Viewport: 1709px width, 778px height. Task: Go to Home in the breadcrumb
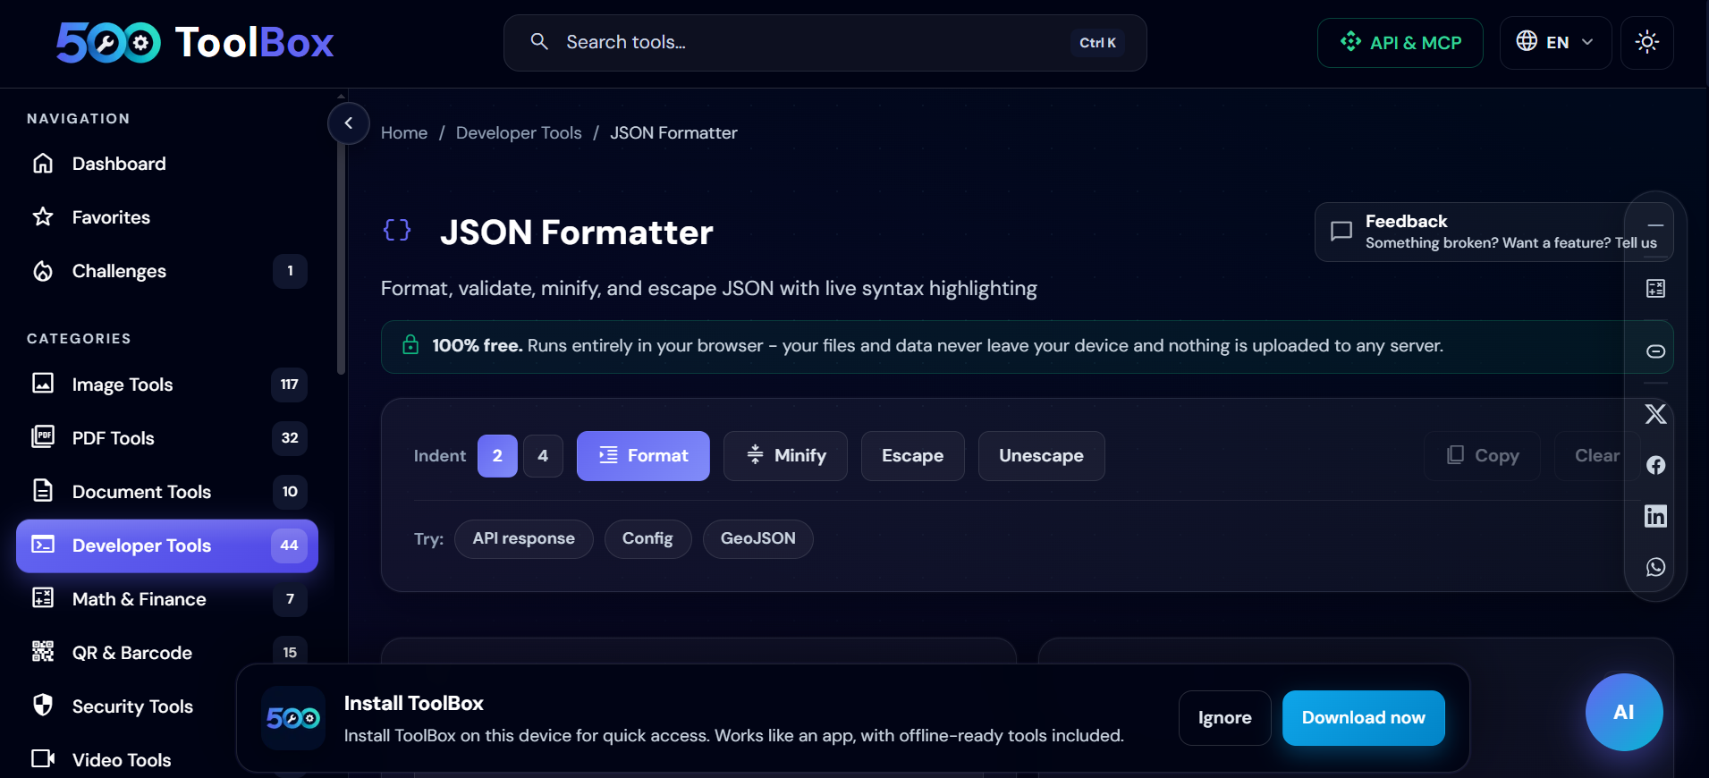pos(404,133)
